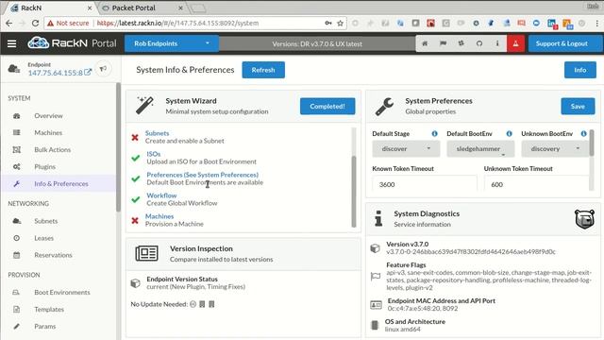Open the Unknown BootEnv 'discovery' dropdown
Viewport: 604px width, 340px height.
tap(555, 148)
